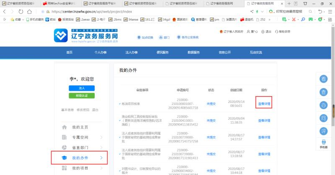Image resolution: width=335 pixels, height=175 pixels.
Task: Click 查看详情 for 炼油项目核准
Action: [x=264, y=103]
